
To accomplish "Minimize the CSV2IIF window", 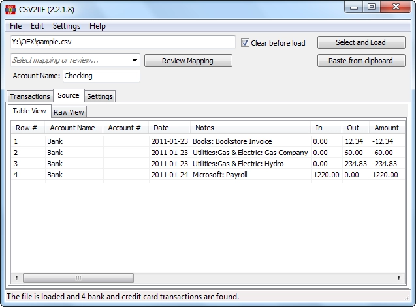I will 354,7.
